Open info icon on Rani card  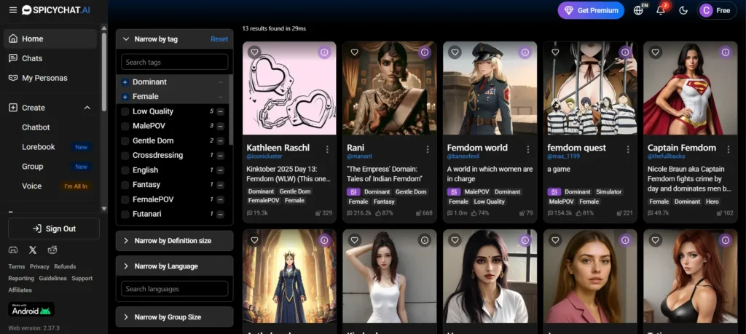tap(425, 52)
